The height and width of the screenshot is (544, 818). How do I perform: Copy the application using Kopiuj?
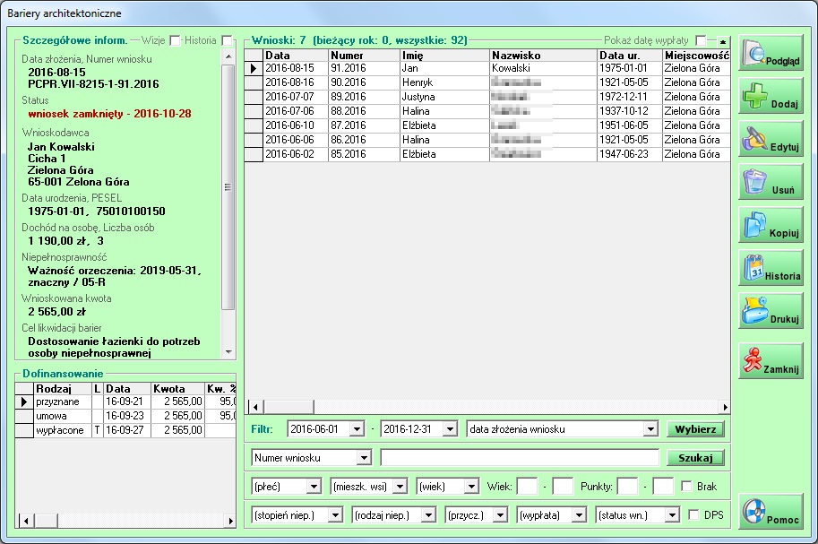point(771,225)
